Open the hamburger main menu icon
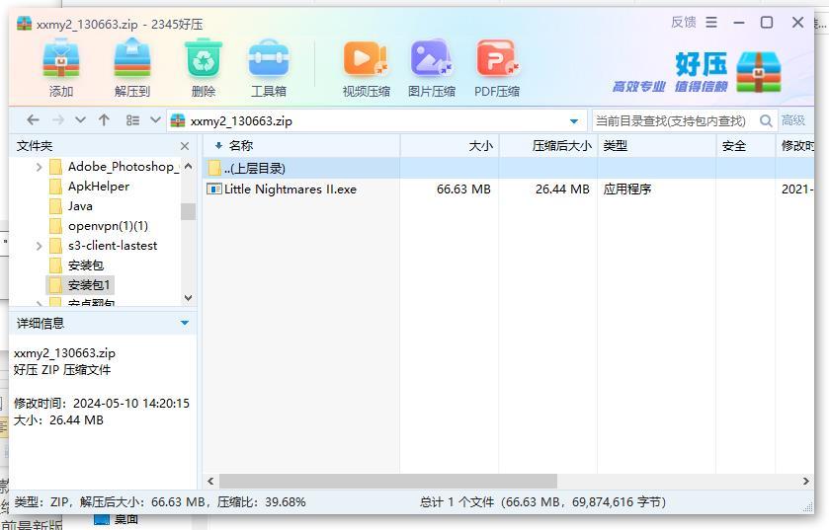The height and width of the screenshot is (530, 829). click(x=711, y=22)
